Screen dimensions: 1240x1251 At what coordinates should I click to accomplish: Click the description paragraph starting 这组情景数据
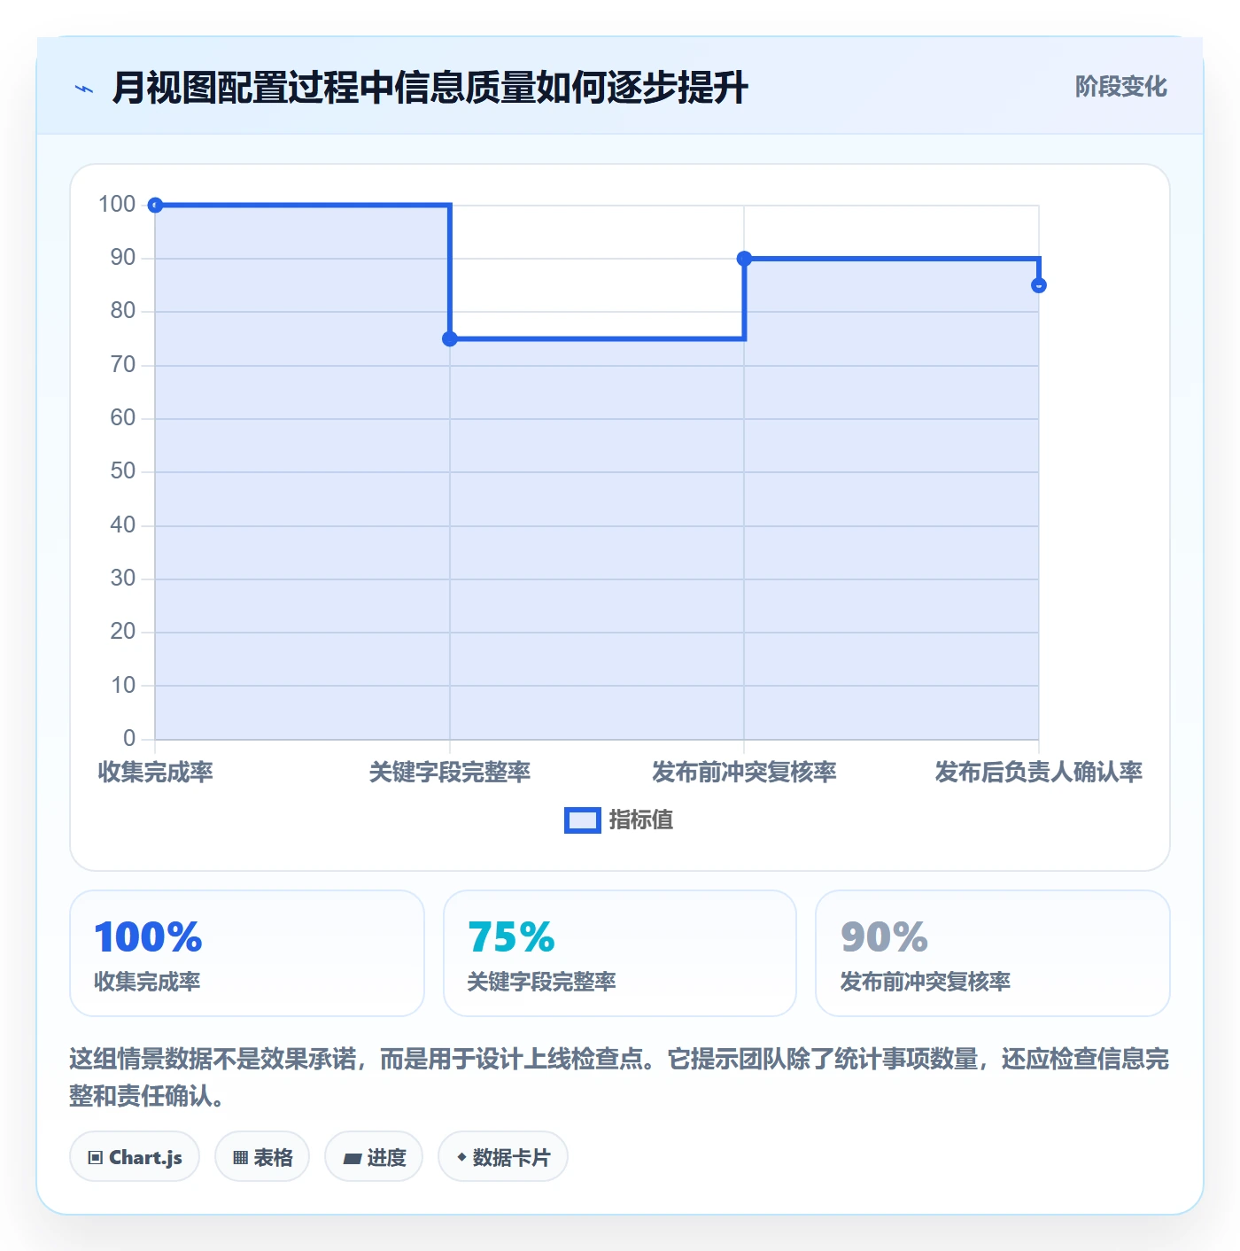[619, 1077]
